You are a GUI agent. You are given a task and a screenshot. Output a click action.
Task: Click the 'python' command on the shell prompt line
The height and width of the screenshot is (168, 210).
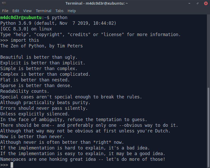tap(60, 18)
